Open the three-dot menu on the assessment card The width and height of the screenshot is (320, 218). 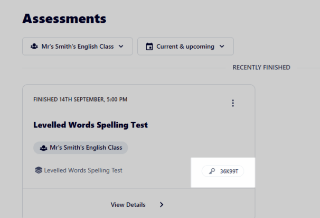point(233,103)
